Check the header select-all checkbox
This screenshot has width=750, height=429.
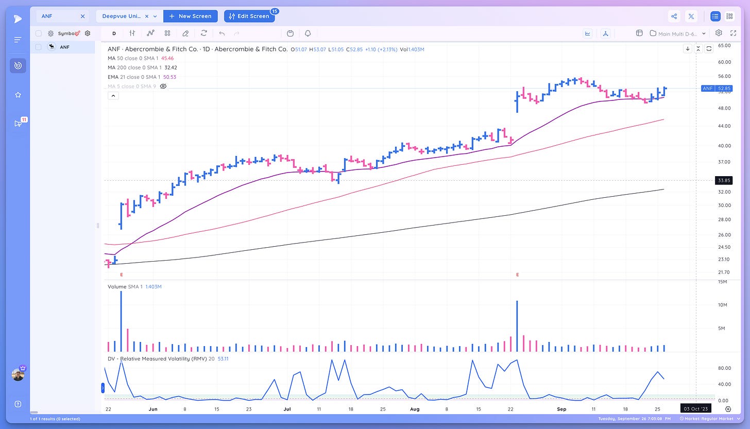pos(39,33)
